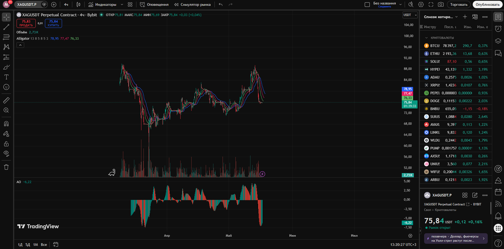Screen dimensions: 504x249
Task: Toggle magnet mode for drawings
Action: 6,124
